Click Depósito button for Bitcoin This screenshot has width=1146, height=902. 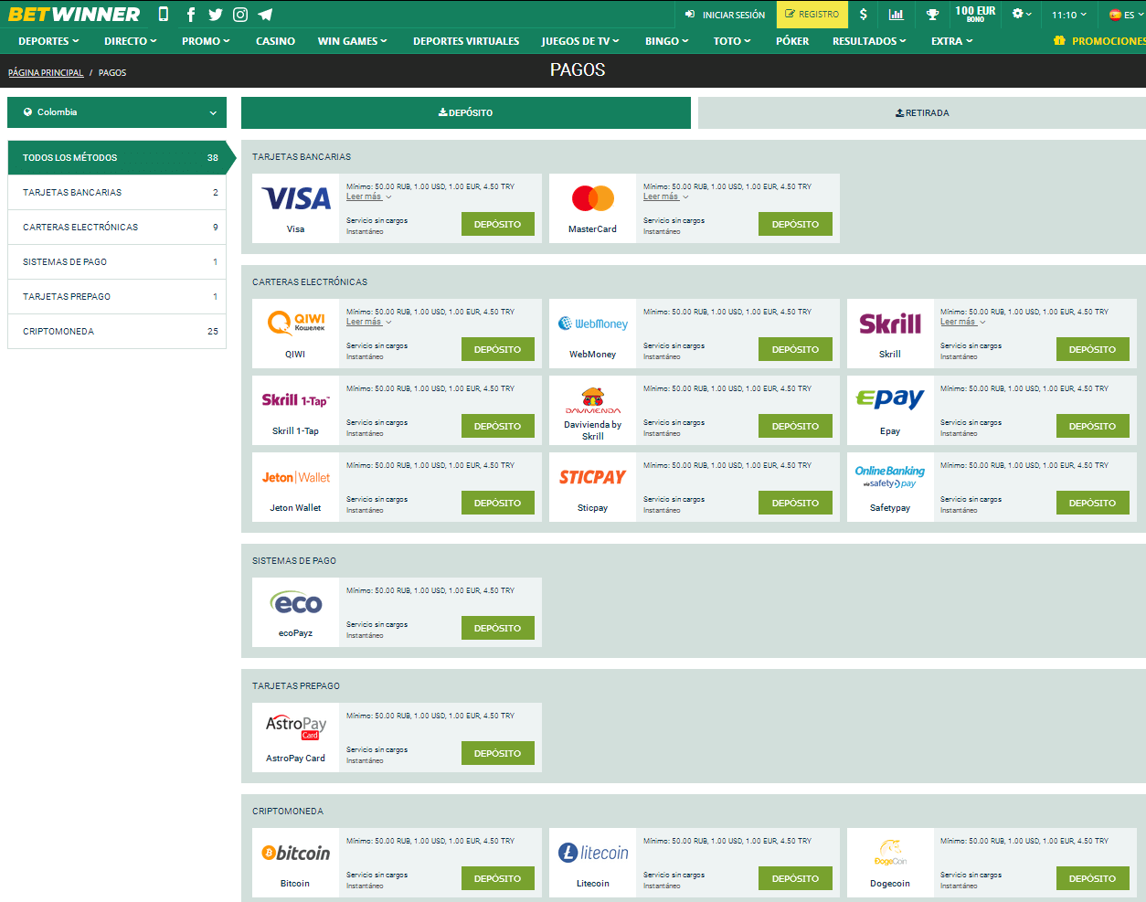click(498, 879)
